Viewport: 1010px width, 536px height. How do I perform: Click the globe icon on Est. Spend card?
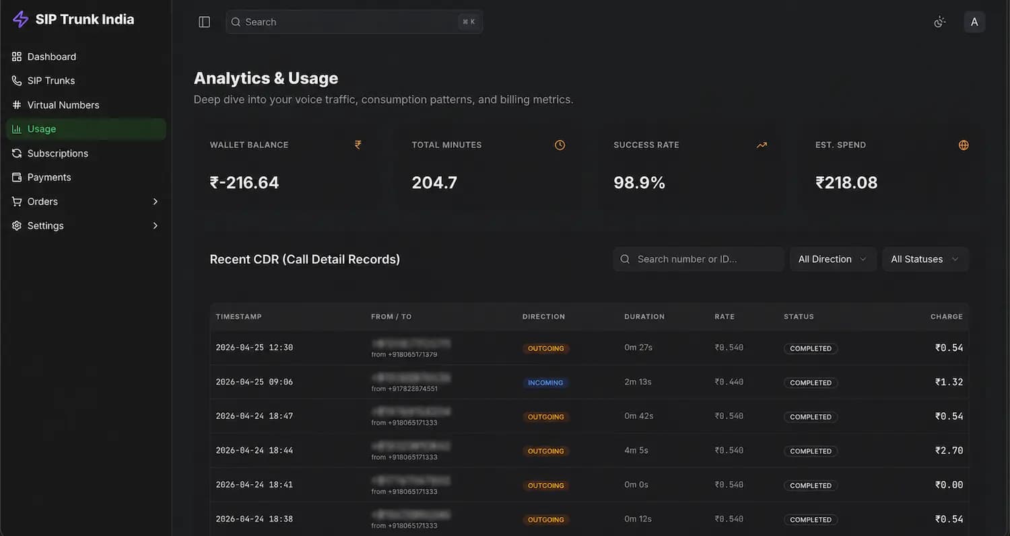click(964, 145)
